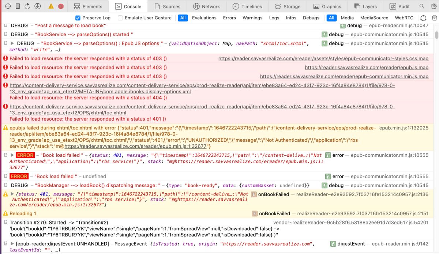
Task: Expand the 'Epub JS options' object disclosure triangle
Action: coord(12,43)
